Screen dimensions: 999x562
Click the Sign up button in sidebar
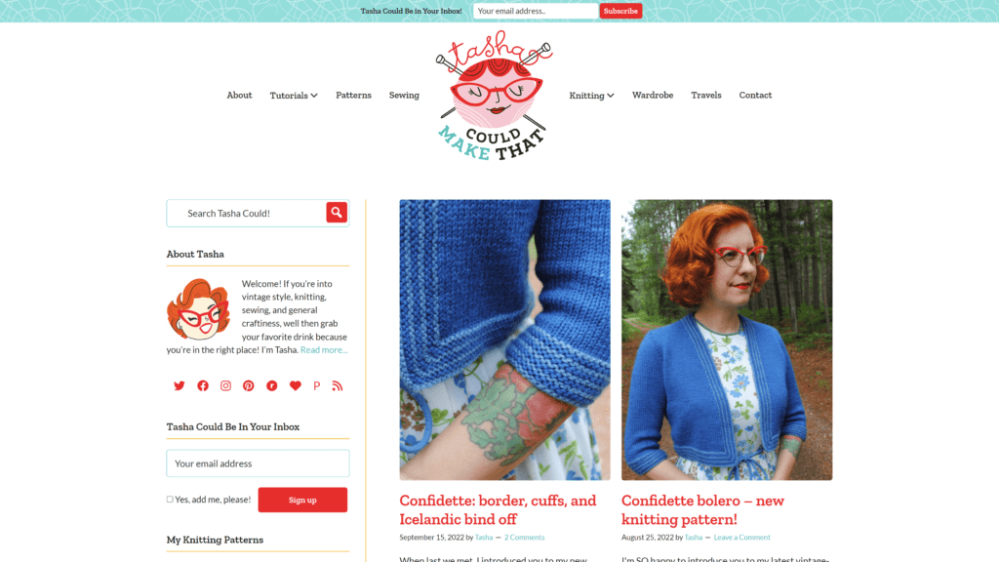tap(302, 500)
